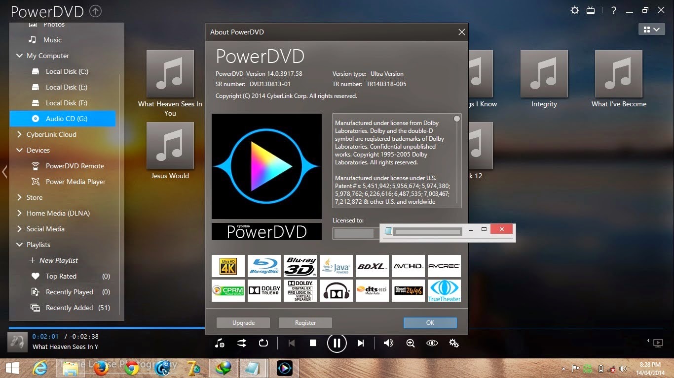Viewport: 674px width, 378px height.
Task: Skip to next track
Action: (361, 343)
